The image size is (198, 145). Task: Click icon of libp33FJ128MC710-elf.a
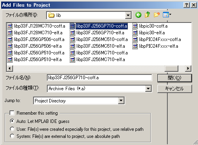click(x=10, y=33)
